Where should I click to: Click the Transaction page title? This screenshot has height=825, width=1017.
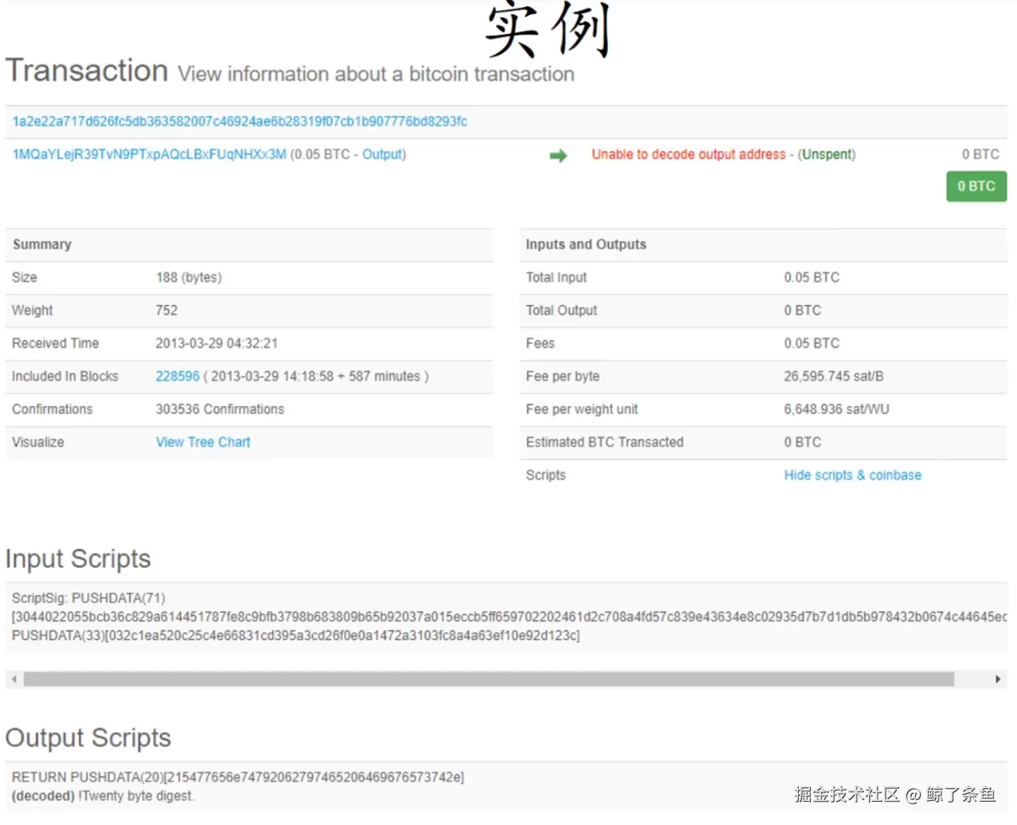click(x=87, y=71)
